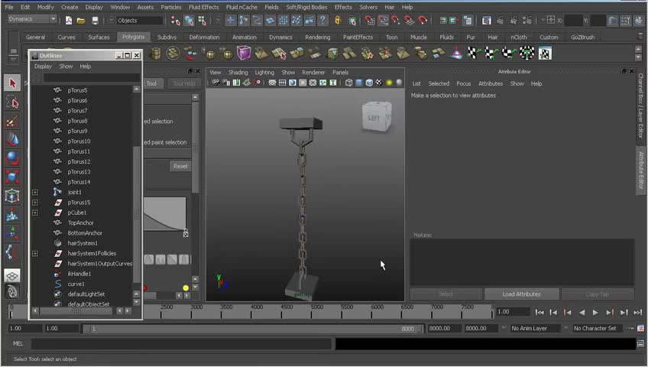Click the MEL command line input

(x=181, y=344)
